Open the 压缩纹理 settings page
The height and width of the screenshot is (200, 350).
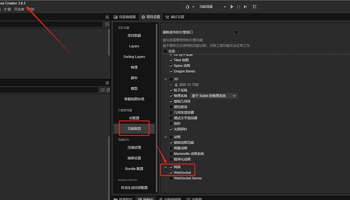[134, 147]
